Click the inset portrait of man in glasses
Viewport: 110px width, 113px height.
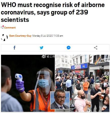point(60,100)
